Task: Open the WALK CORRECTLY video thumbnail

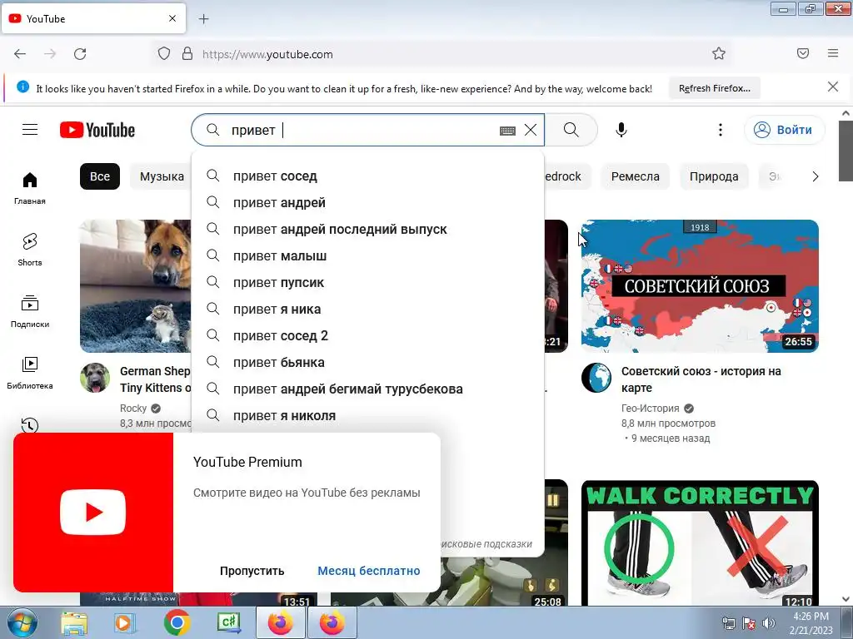Action: point(700,542)
